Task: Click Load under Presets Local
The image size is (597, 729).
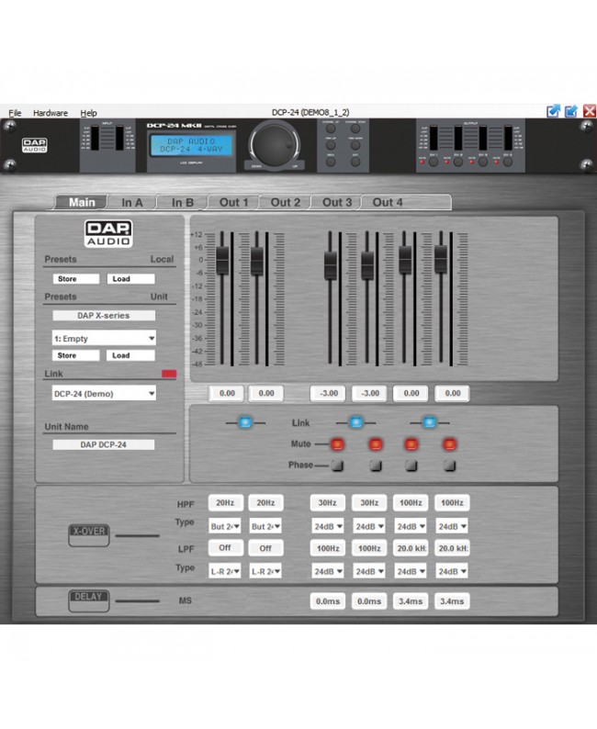Action: 130,278
